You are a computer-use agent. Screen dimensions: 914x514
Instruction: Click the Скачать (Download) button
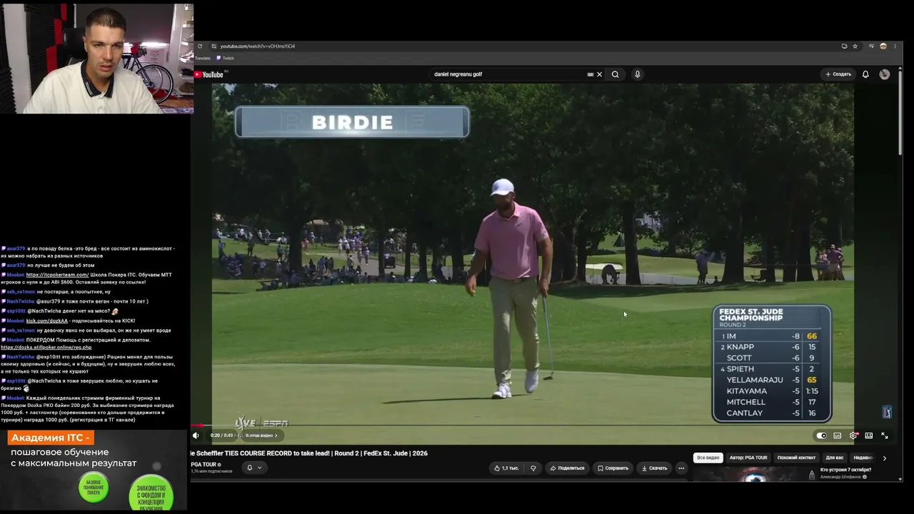pos(654,468)
